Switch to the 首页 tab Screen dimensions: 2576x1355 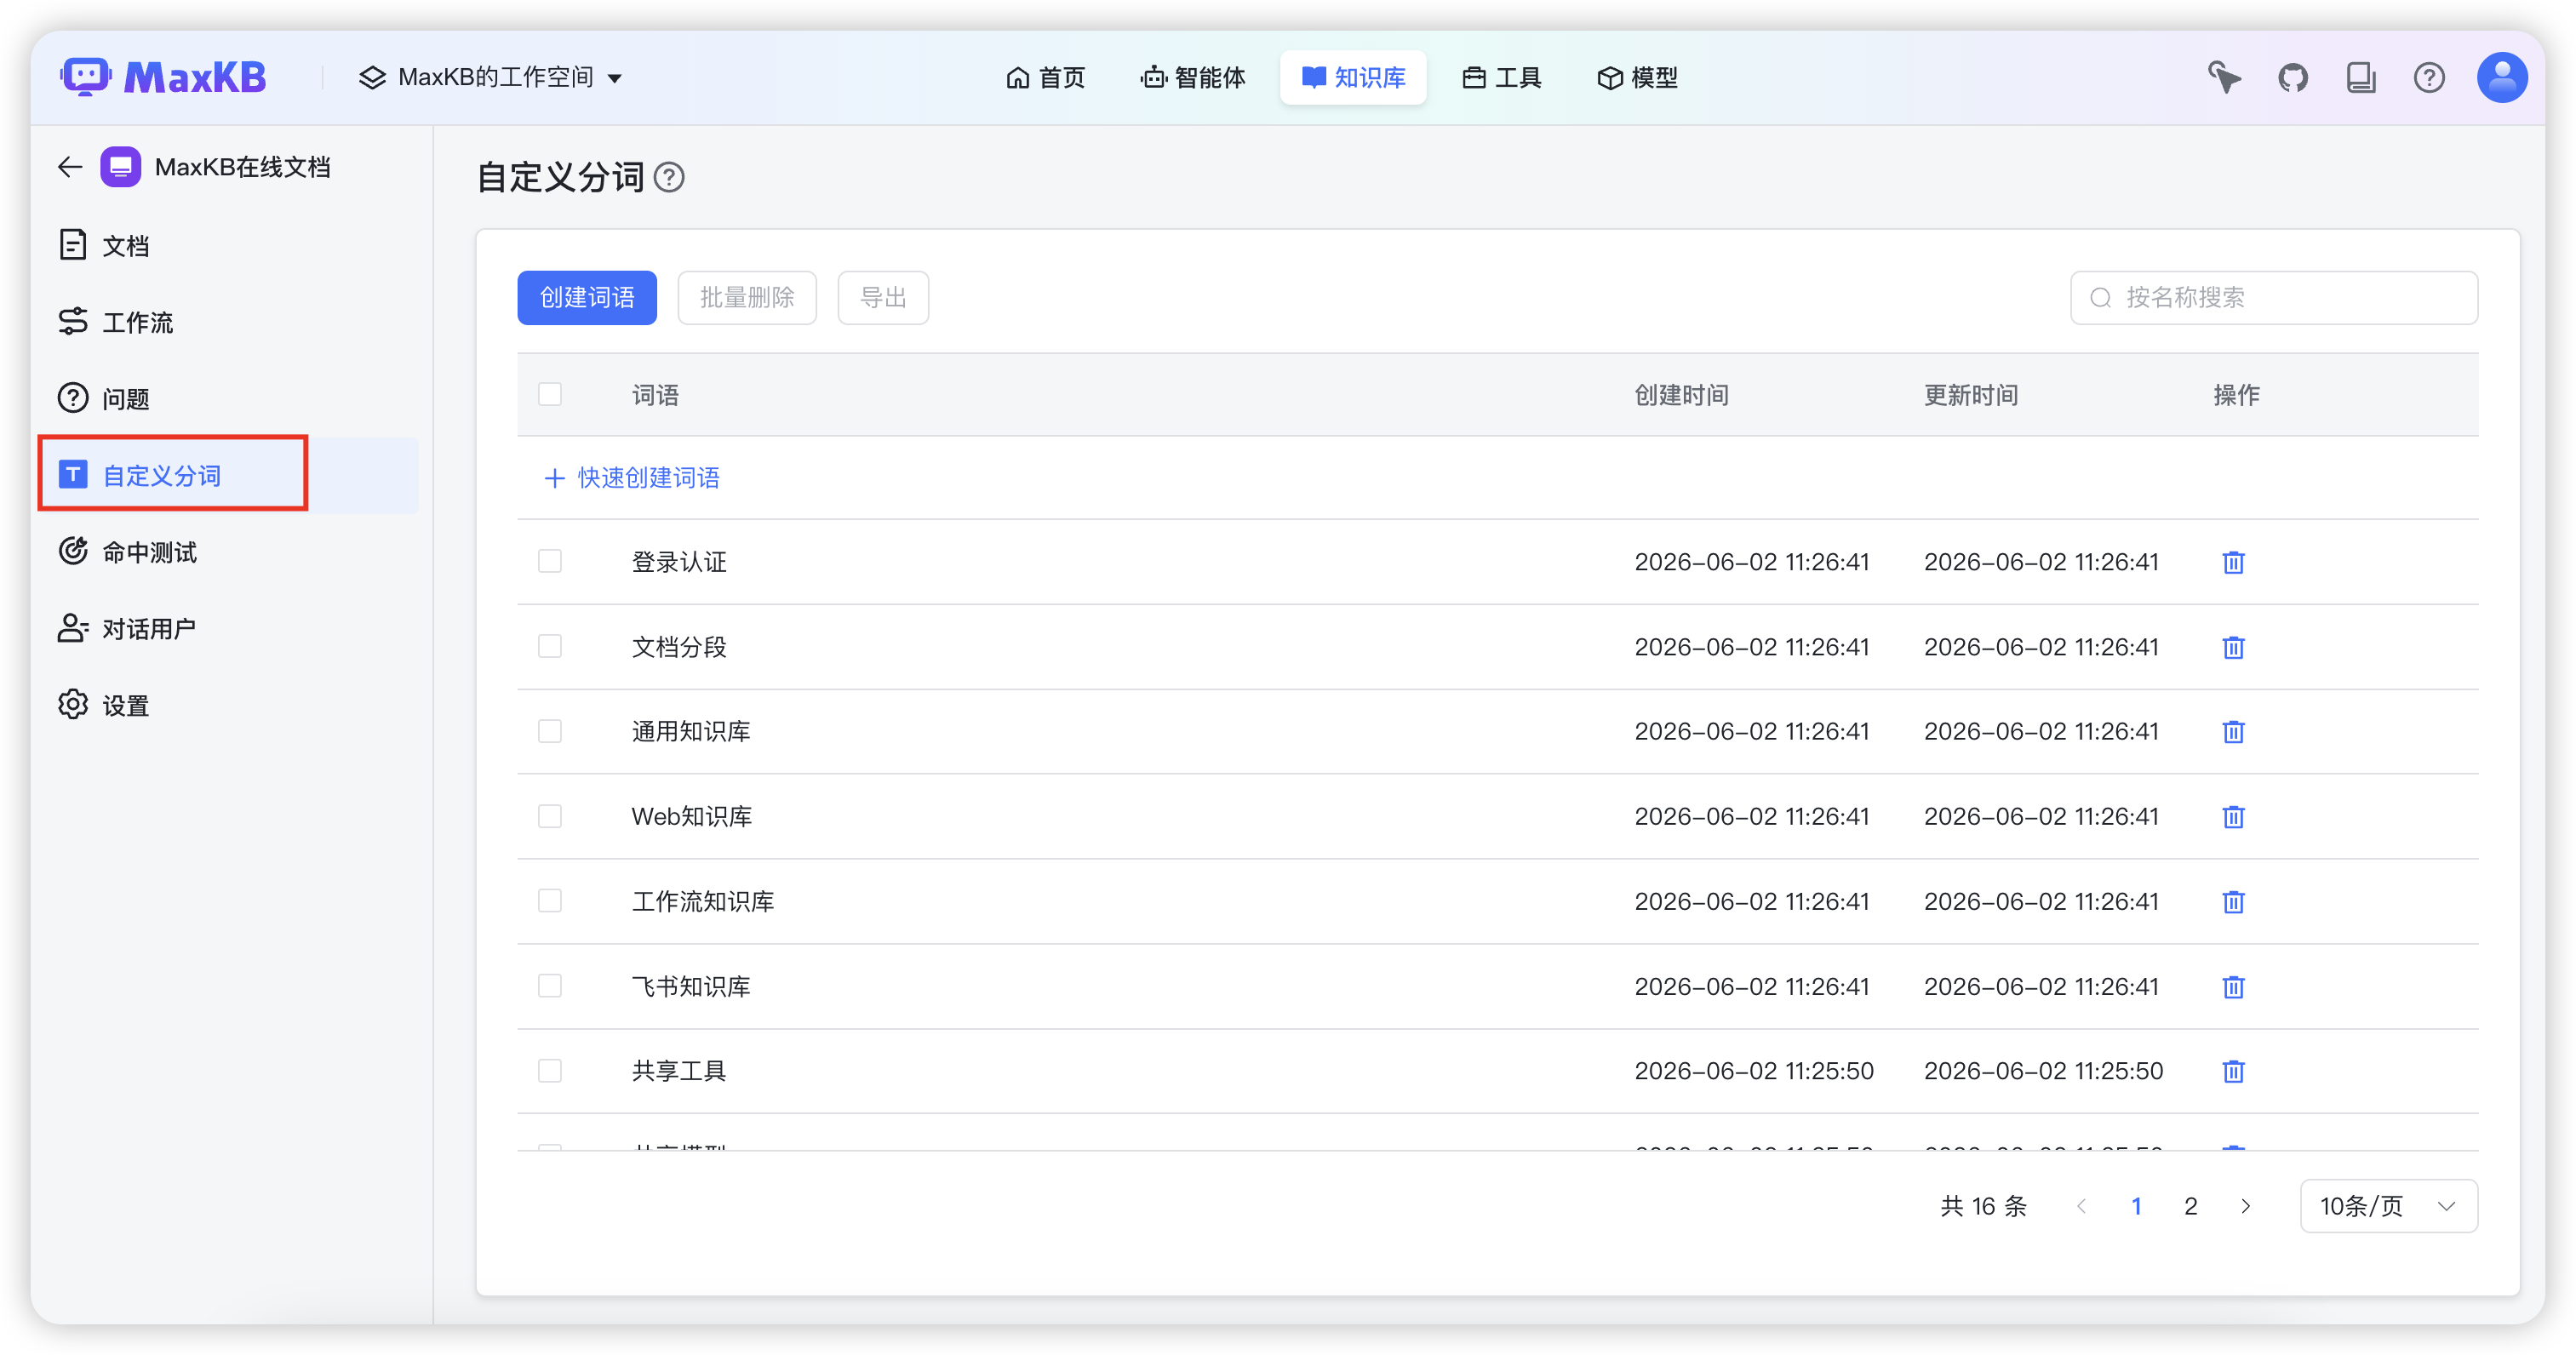1046,77
